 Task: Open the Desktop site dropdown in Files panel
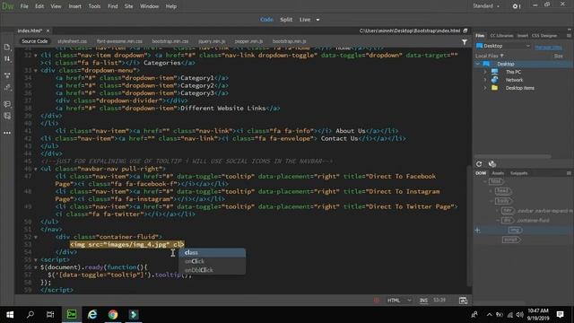point(503,46)
